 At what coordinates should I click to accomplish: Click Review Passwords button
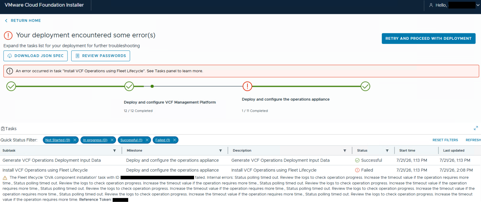pyautogui.click(x=101, y=56)
